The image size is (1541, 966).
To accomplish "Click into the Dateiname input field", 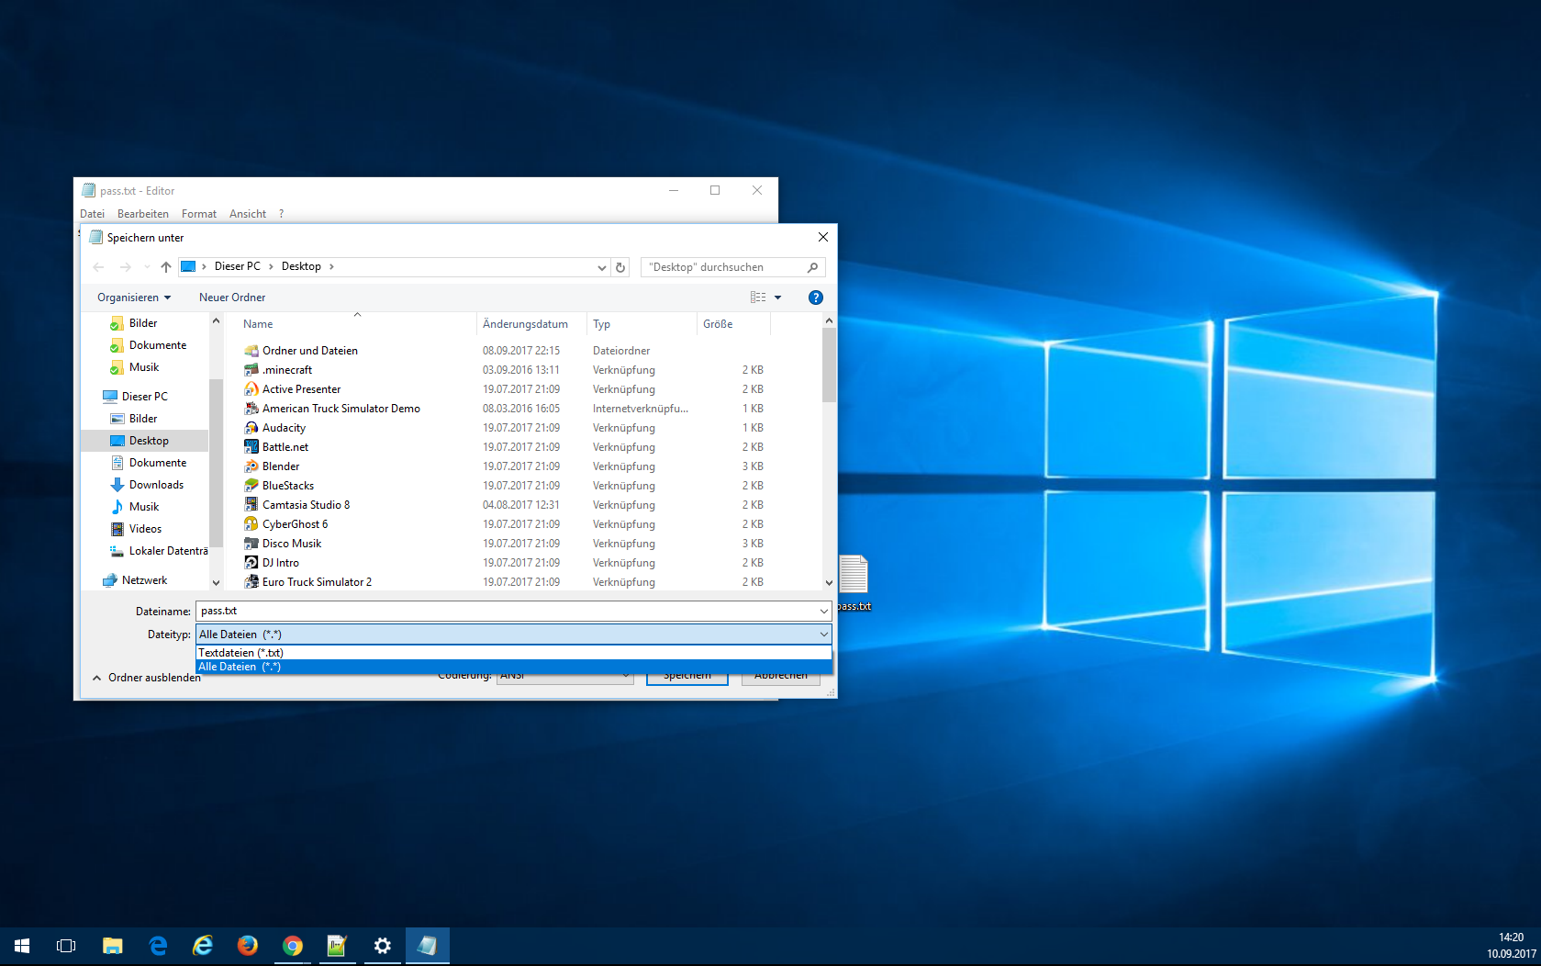I will (506, 611).
